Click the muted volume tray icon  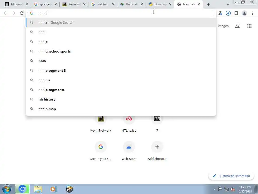tap(233, 189)
